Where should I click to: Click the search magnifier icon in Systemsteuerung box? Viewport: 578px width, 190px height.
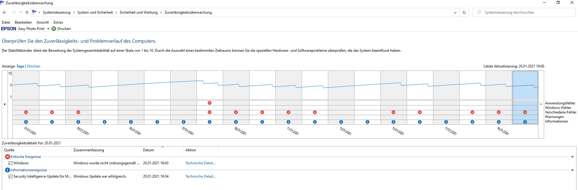click(479, 12)
